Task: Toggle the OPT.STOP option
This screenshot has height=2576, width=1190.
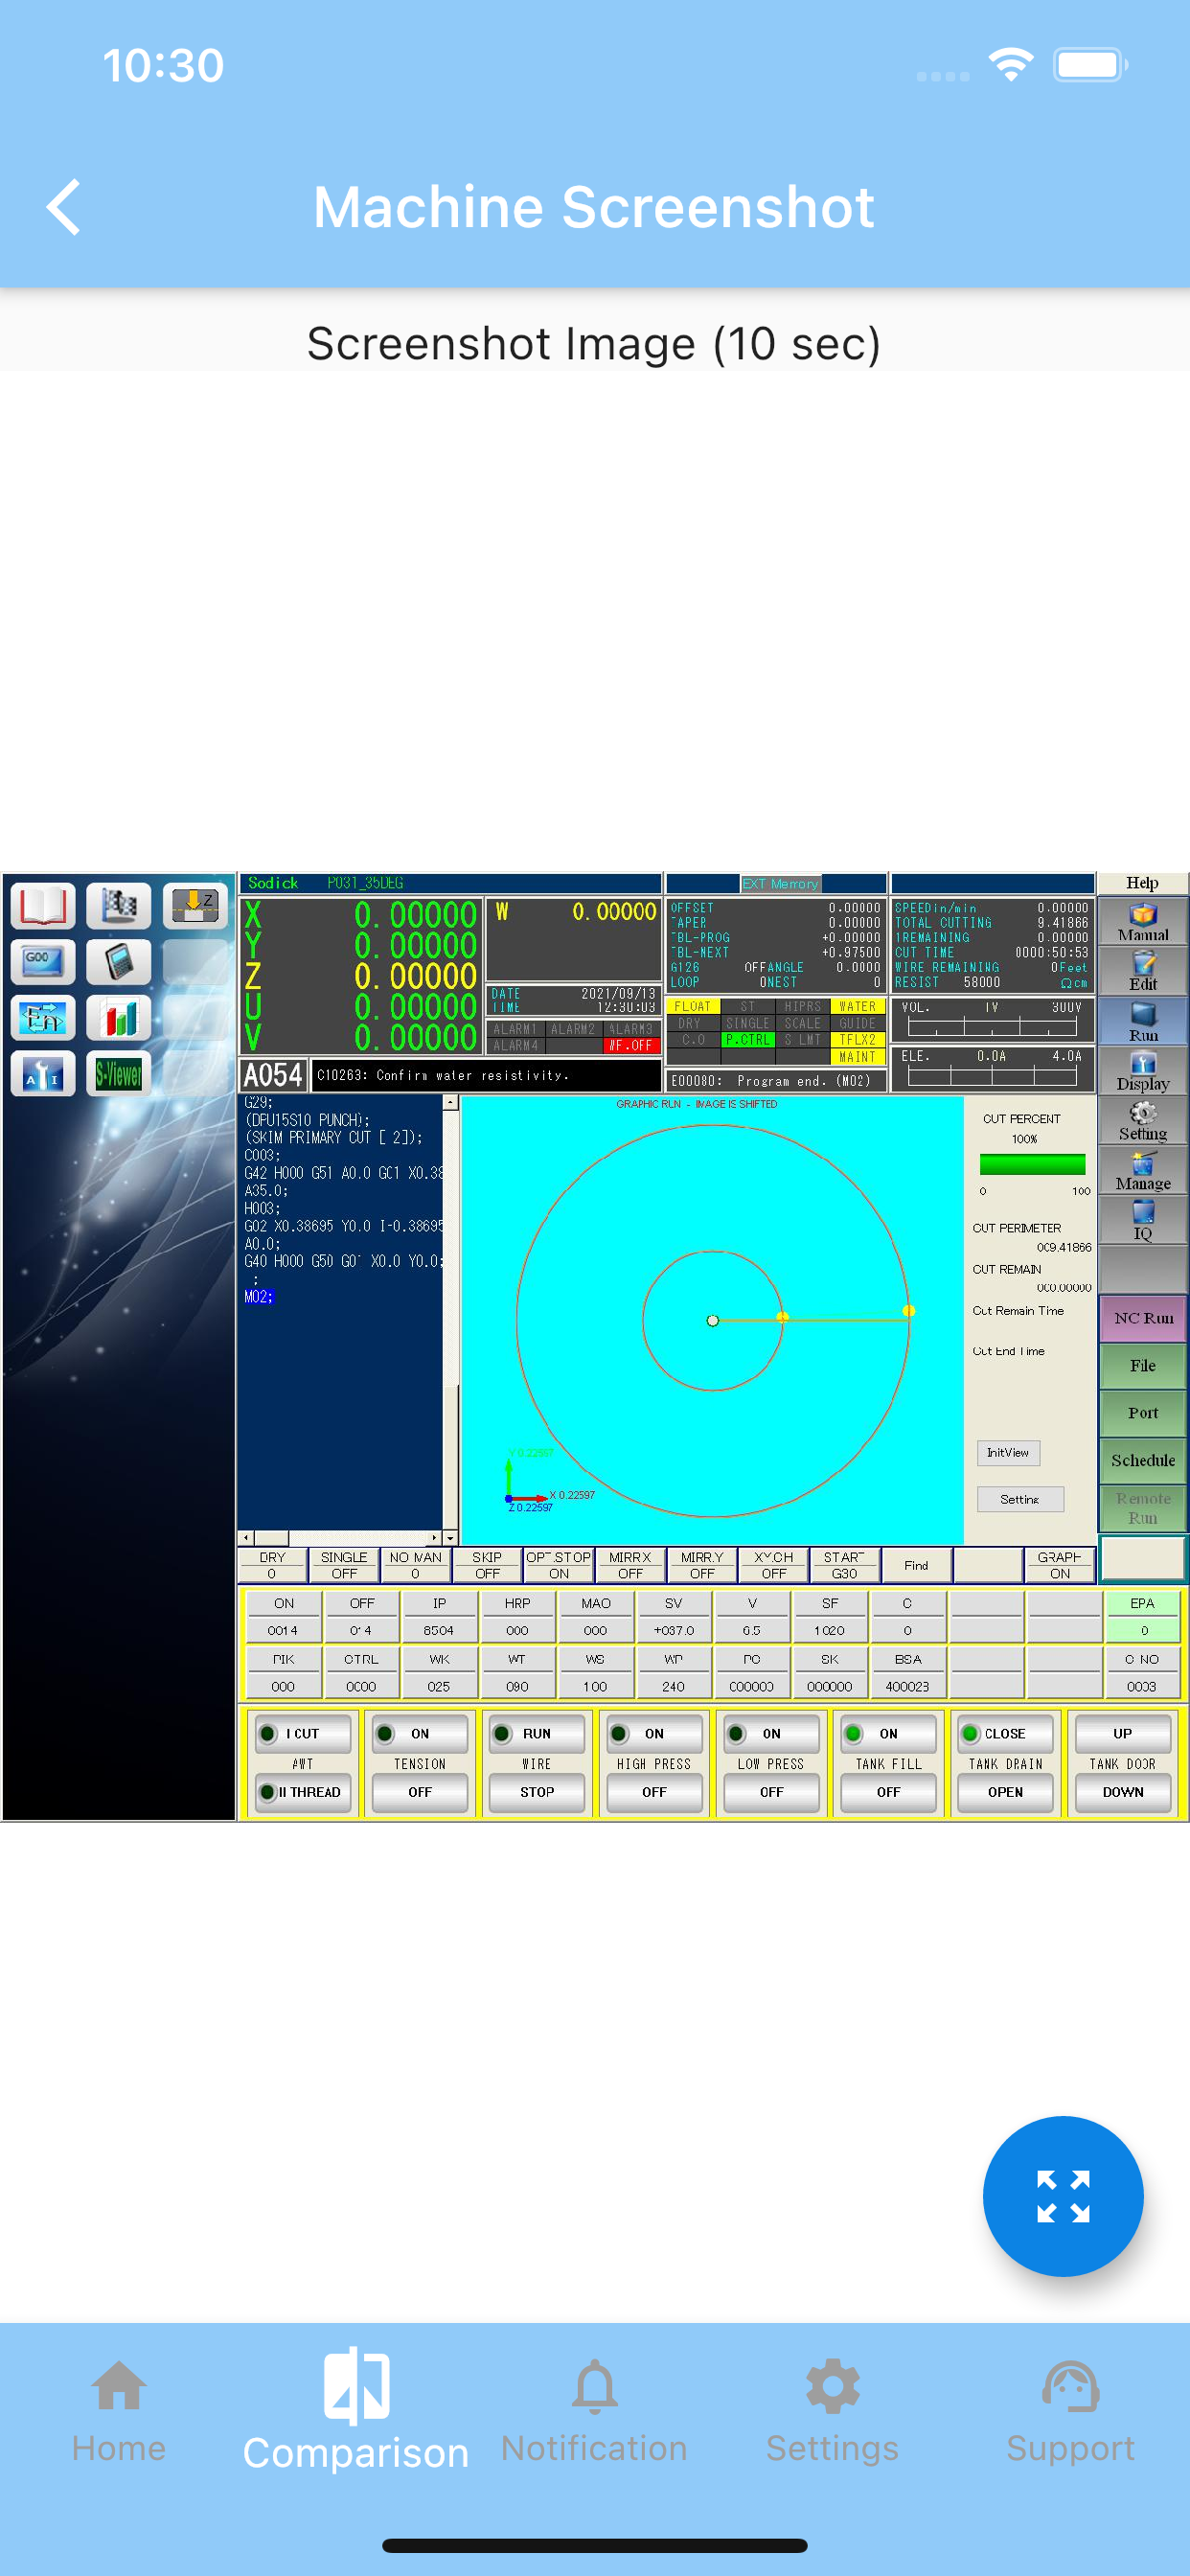Action: click(x=559, y=1565)
